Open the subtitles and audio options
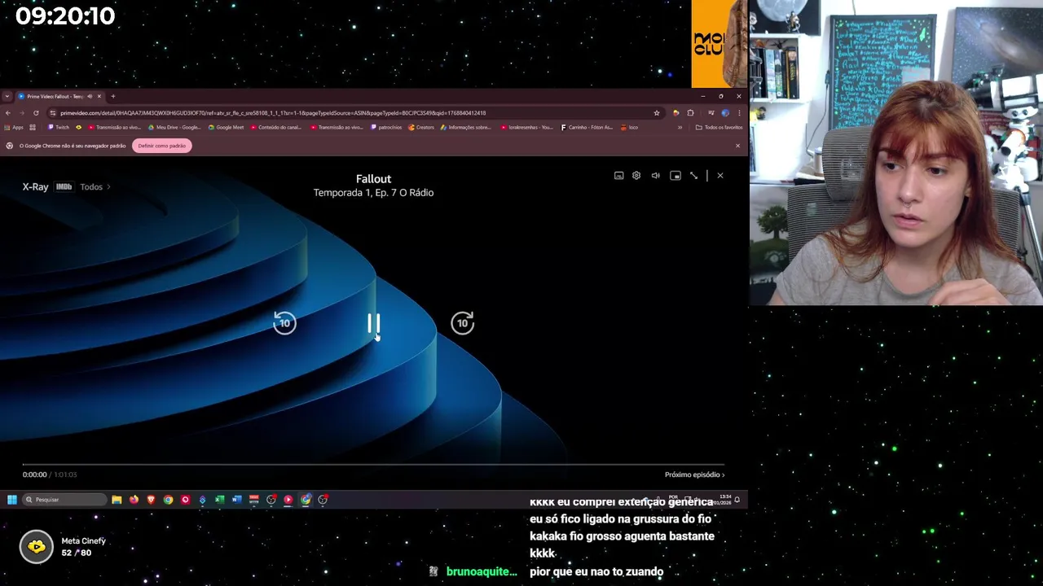Screen dimensions: 1043x586 (618, 176)
